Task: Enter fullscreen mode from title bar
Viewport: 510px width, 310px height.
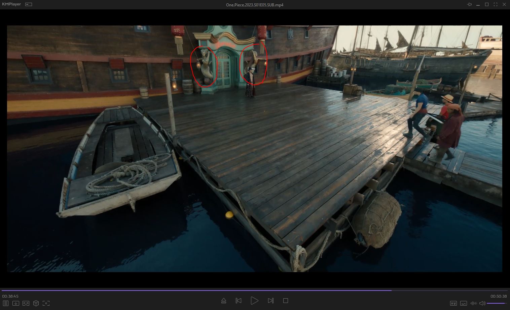Action: point(496,4)
